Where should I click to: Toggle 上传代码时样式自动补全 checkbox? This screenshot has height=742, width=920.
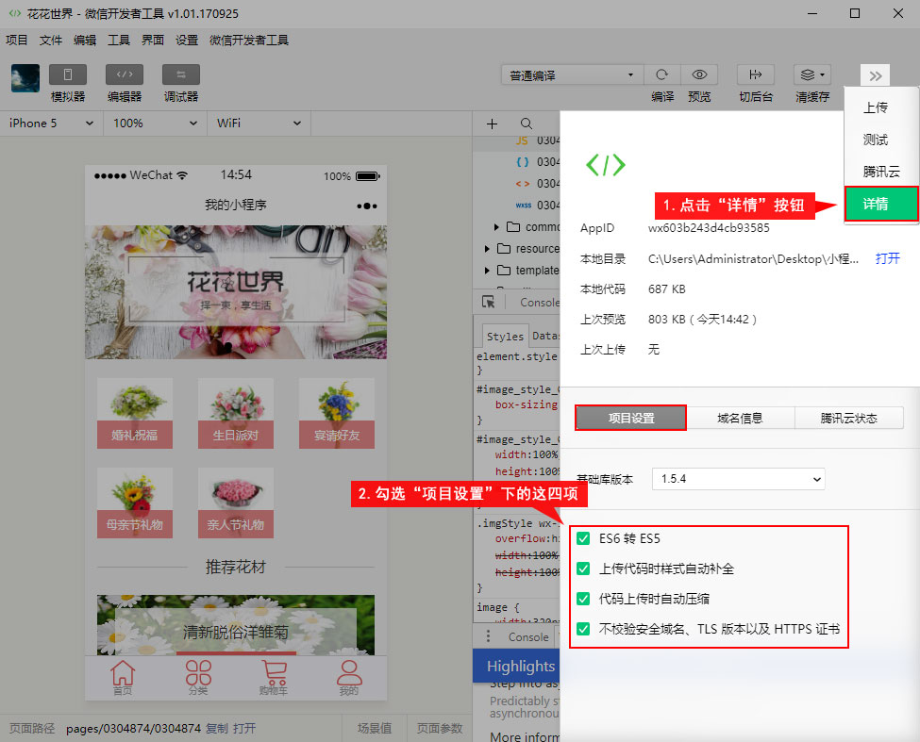(583, 569)
